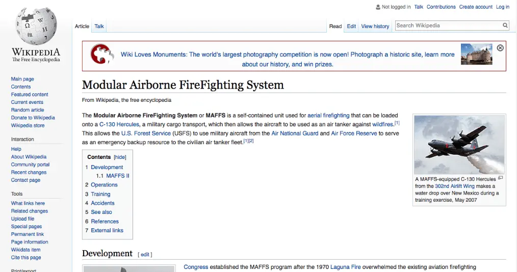
Task: Click Cite this page
Action: tap(26, 258)
